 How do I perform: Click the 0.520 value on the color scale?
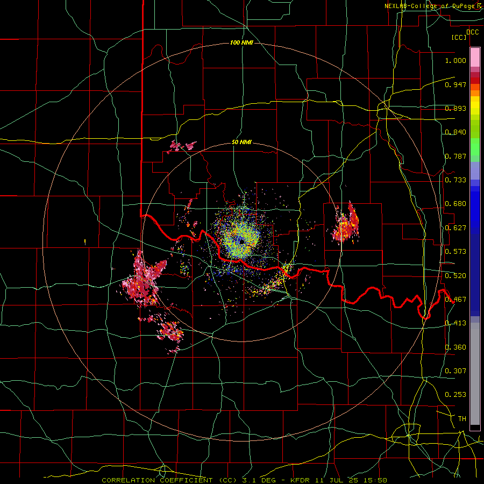pyautogui.click(x=455, y=276)
